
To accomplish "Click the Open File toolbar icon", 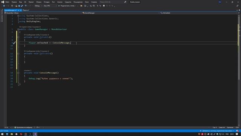I will pyautogui.click(x=16, y=6).
